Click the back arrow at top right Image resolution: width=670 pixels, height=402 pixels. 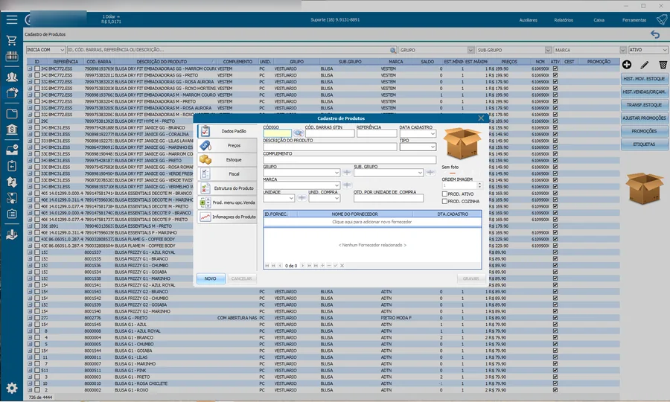[655, 34]
